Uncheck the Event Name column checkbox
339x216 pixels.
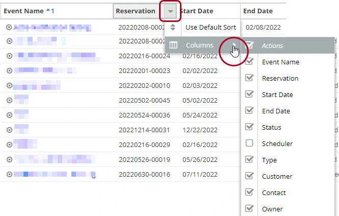coord(249,61)
